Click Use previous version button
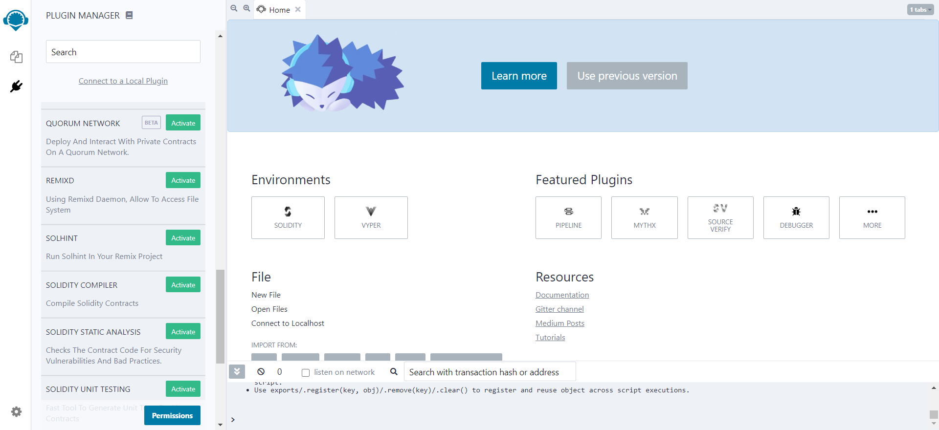Image resolution: width=939 pixels, height=430 pixels. click(x=627, y=76)
